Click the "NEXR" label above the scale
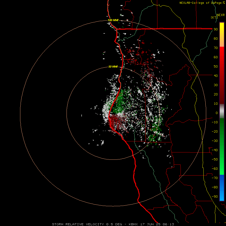 click(220, 15)
